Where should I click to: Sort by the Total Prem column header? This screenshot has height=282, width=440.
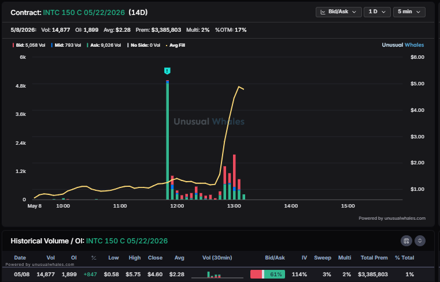click(x=374, y=258)
